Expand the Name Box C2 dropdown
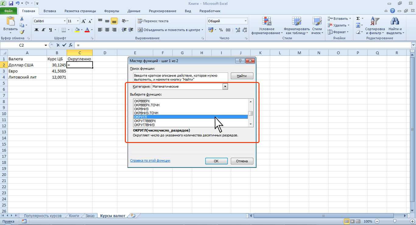This screenshot has width=416, height=225. pos(45,45)
